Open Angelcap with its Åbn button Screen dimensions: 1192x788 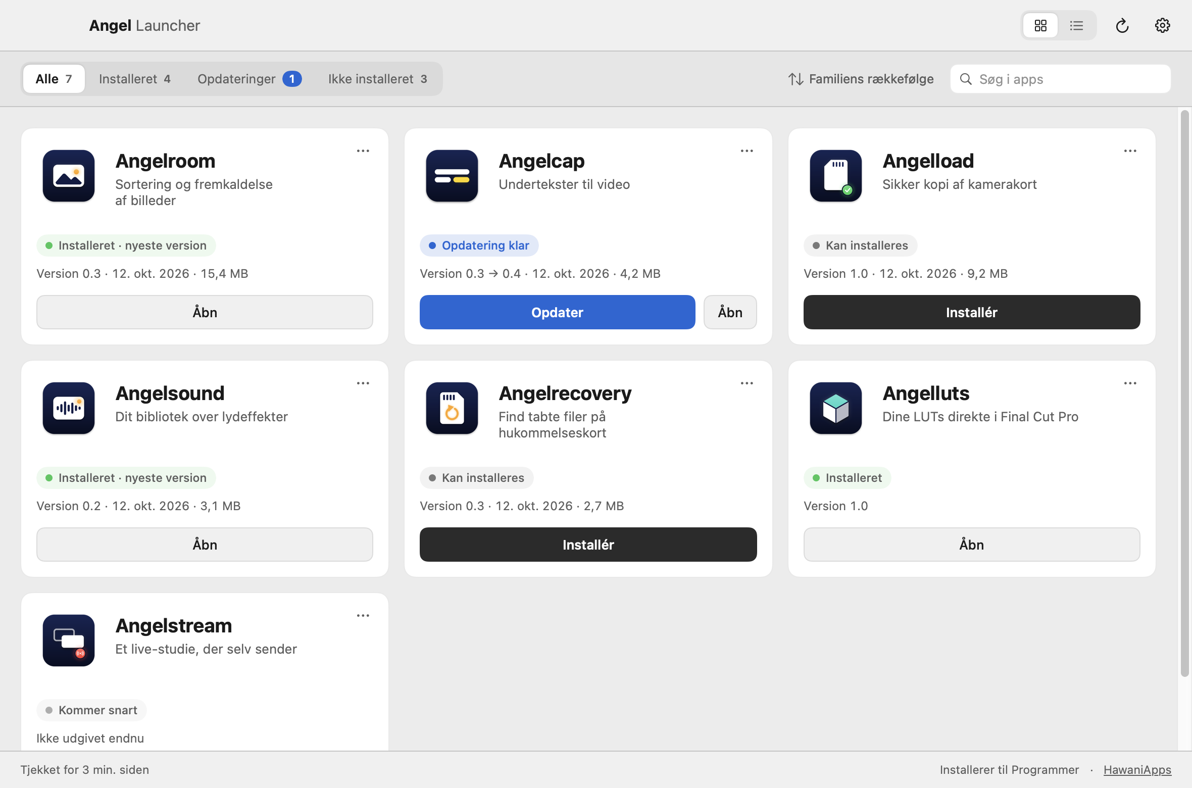pos(730,312)
